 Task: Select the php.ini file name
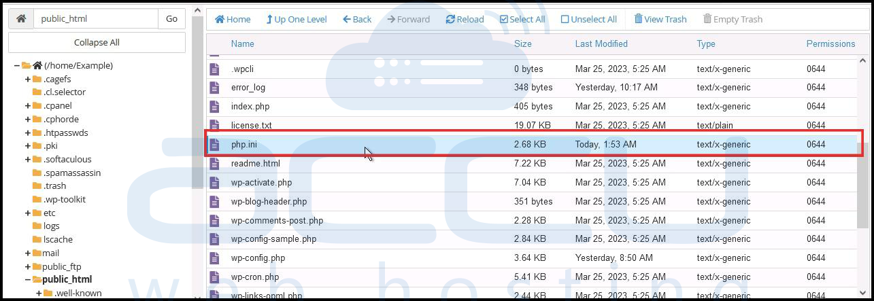(244, 144)
